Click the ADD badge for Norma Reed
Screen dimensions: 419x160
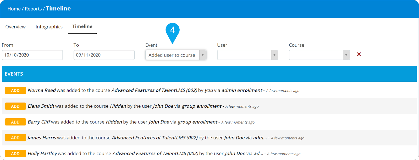coord(15,90)
